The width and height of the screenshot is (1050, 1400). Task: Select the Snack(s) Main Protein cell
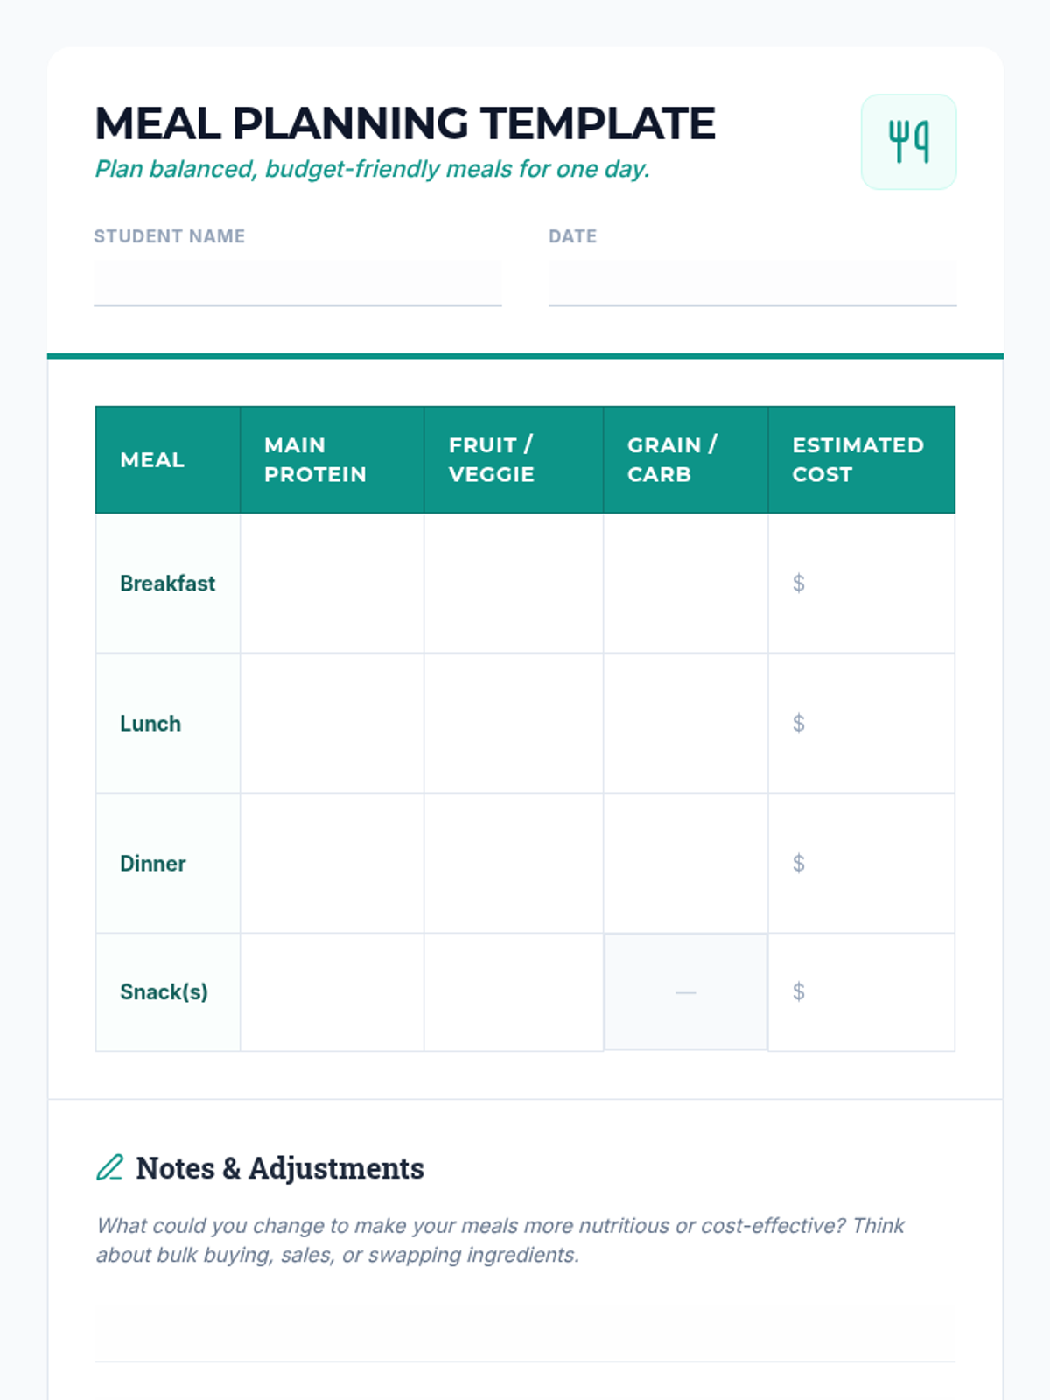pos(332,991)
